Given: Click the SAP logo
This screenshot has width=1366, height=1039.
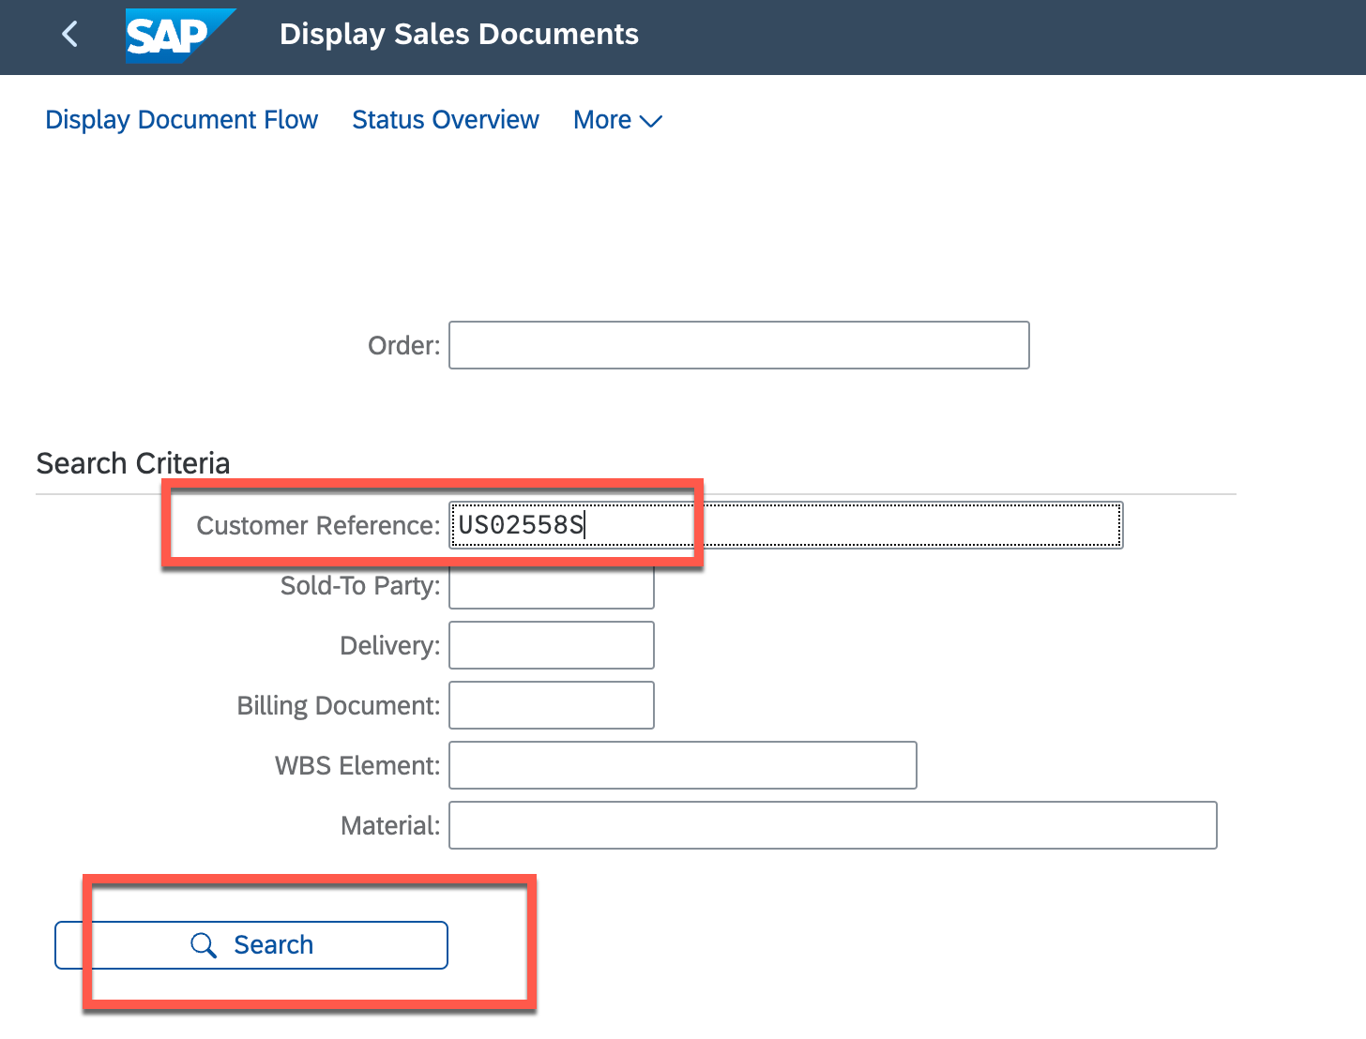Looking at the screenshot, I should (178, 36).
